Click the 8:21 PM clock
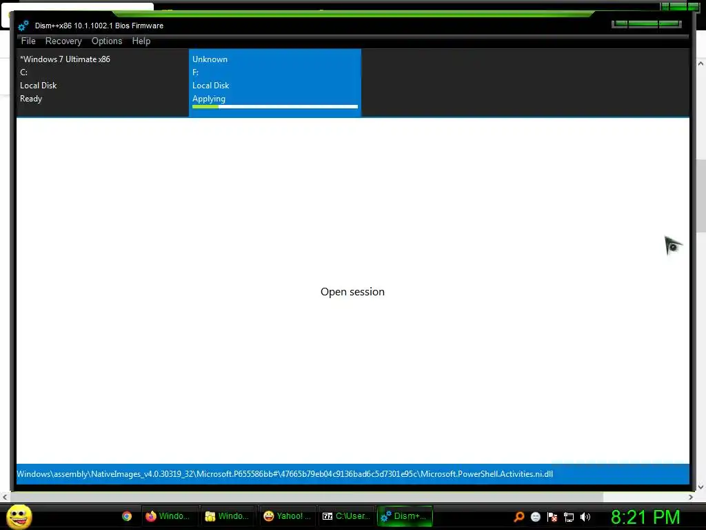 (645, 517)
